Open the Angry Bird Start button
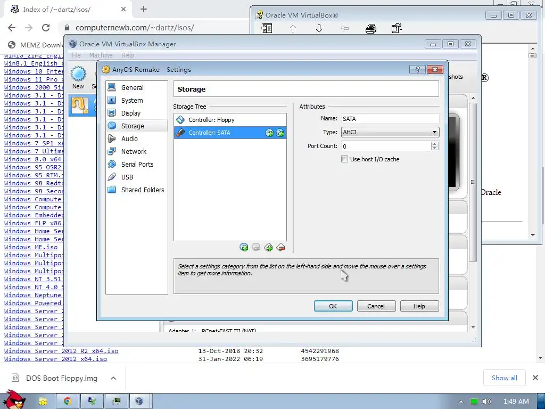The width and height of the screenshot is (545, 409). click(14, 400)
